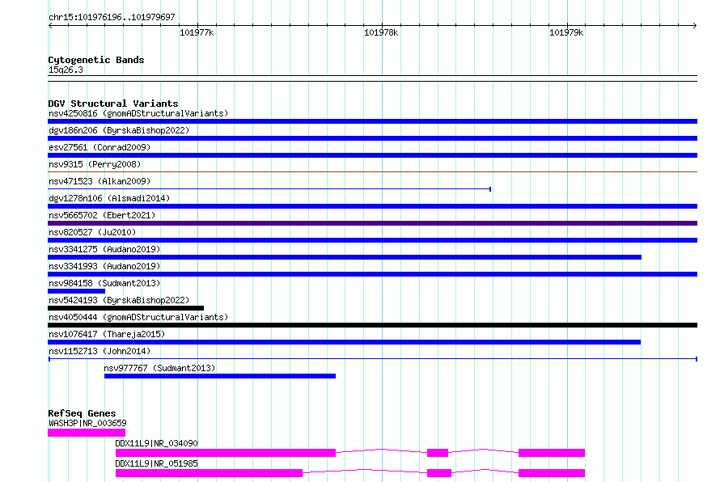720x482 pixels.
Task: Click the RefSeq Genes track heading
Action: point(82,413)
